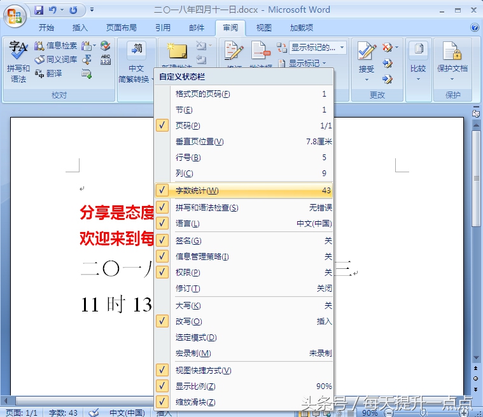The image size is (483, 417).
Task: Click the Reject change icon with red X
Action: (387, 47)
